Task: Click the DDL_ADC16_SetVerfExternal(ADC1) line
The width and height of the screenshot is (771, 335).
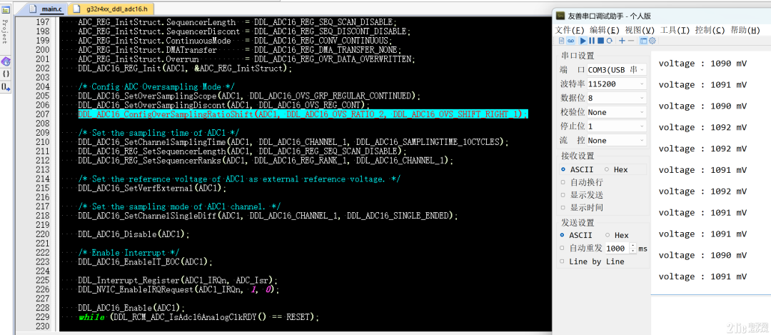Action: tap(151, 188)
